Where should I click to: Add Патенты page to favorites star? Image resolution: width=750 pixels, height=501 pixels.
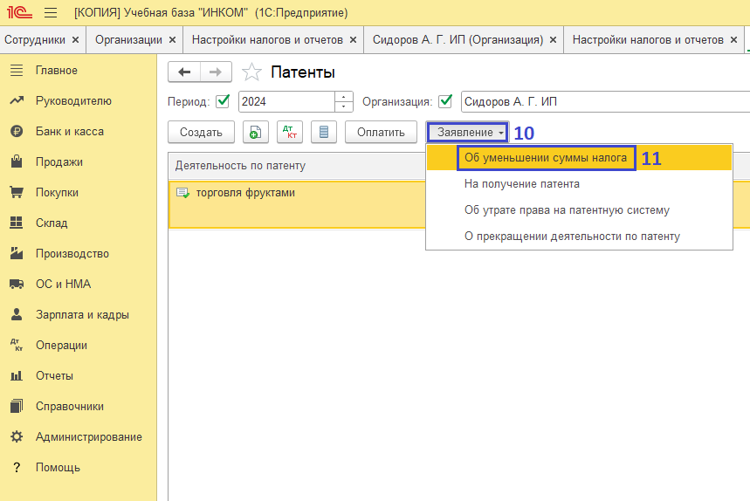[251, 72]
